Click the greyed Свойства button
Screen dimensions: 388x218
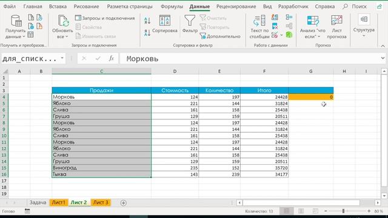click(x=89, y=27)
